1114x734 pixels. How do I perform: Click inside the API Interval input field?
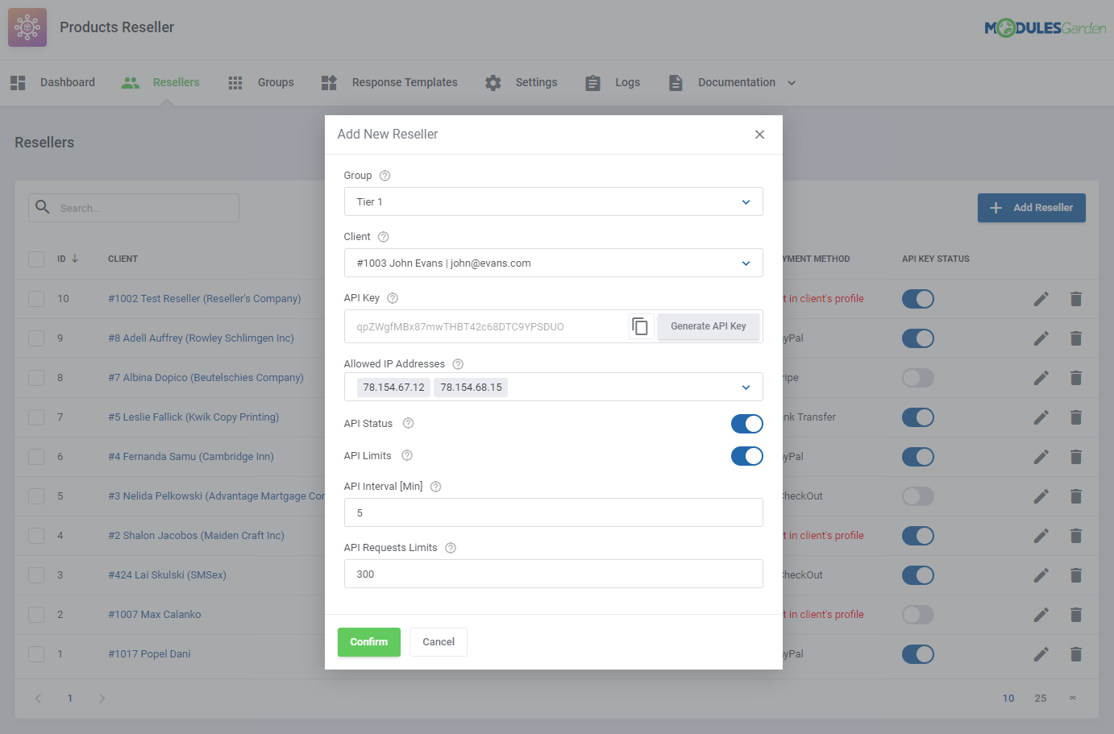(x=554, y=512)
